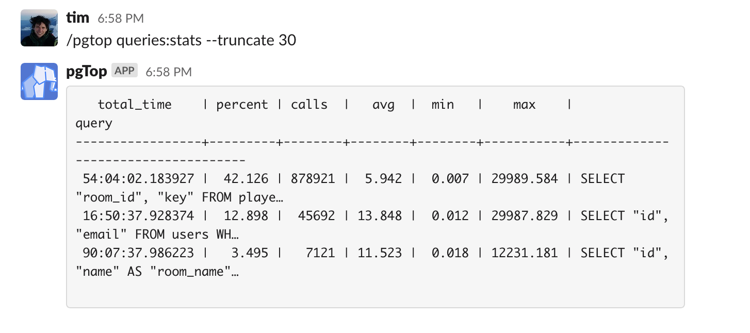Open the pgTop app elephant icon
Screen dimensions: 750x333
pyautogui.click(x=39, y=81)
